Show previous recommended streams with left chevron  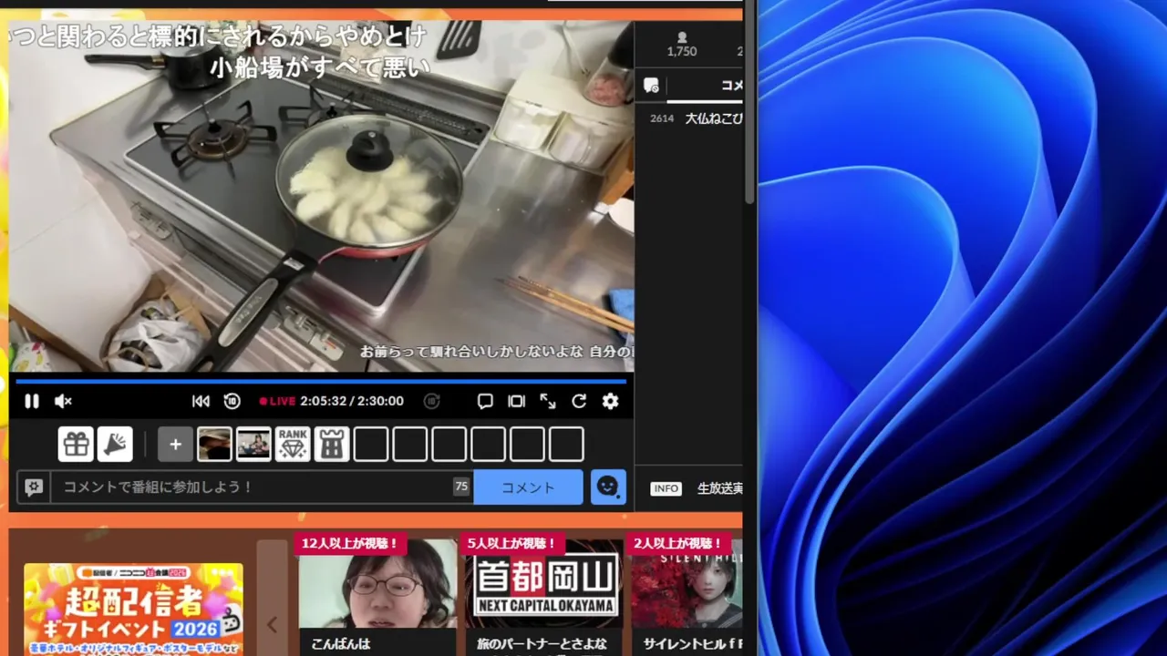coord(272,624)
